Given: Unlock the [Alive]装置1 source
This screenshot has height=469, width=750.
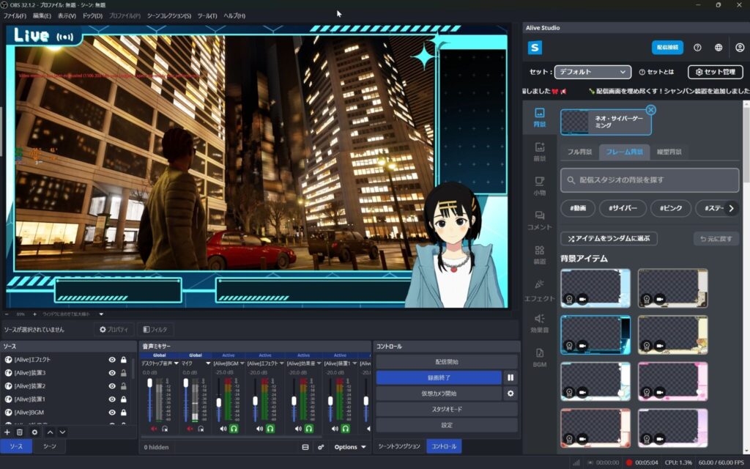Looking at the screenshot, I should pyautogui.click(x=123, y=399).
